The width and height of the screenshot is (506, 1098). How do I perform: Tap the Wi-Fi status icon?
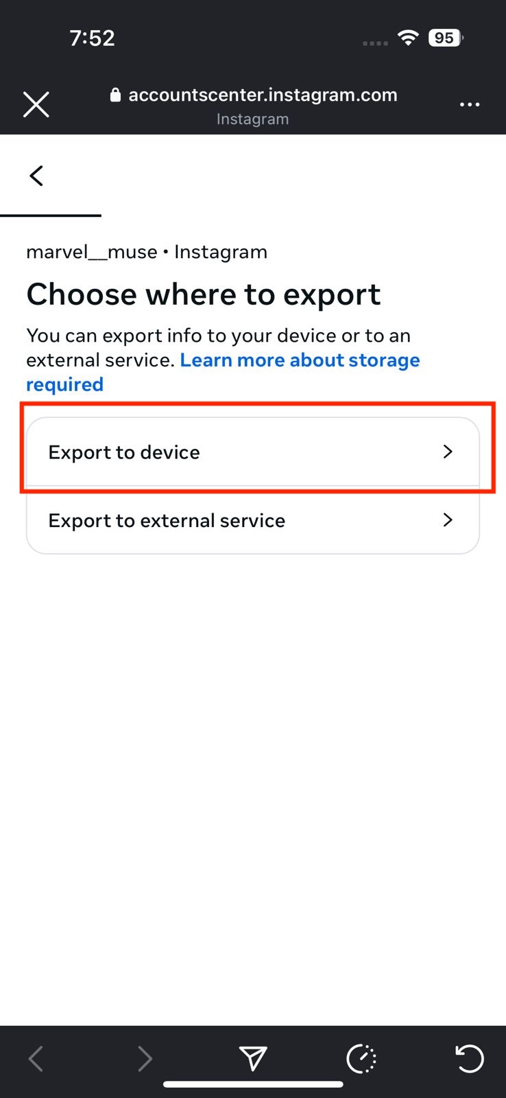click(x=409, y=38)
